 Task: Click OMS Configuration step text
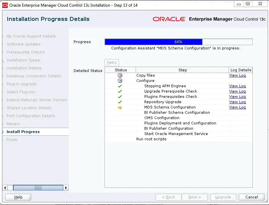[162, 118]
